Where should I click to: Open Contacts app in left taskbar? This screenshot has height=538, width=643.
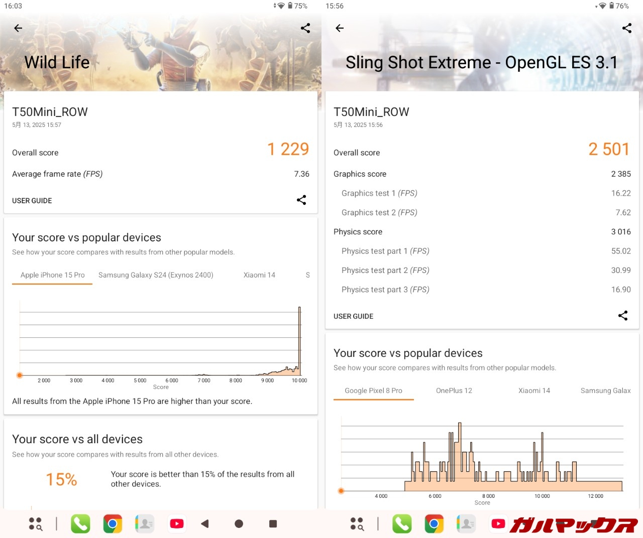coord(145,523)
